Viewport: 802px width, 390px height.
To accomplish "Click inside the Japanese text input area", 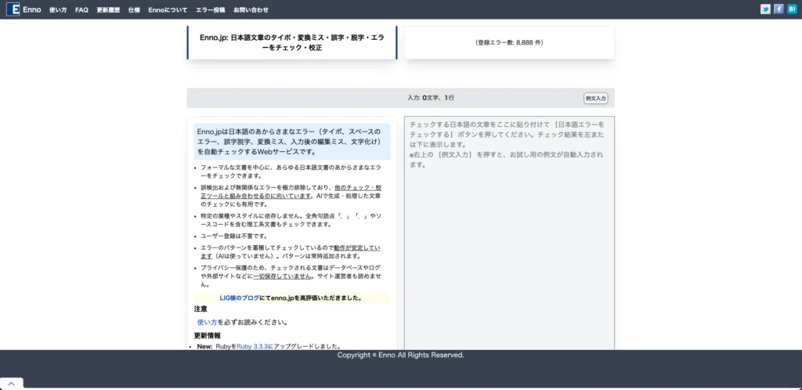I will 509,235.
